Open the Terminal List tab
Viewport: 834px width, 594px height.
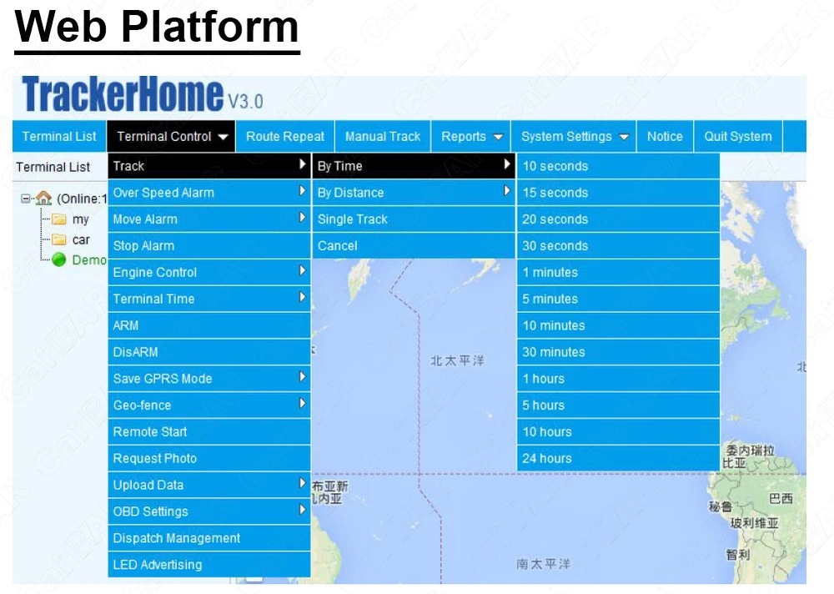[x=59, y=136]
